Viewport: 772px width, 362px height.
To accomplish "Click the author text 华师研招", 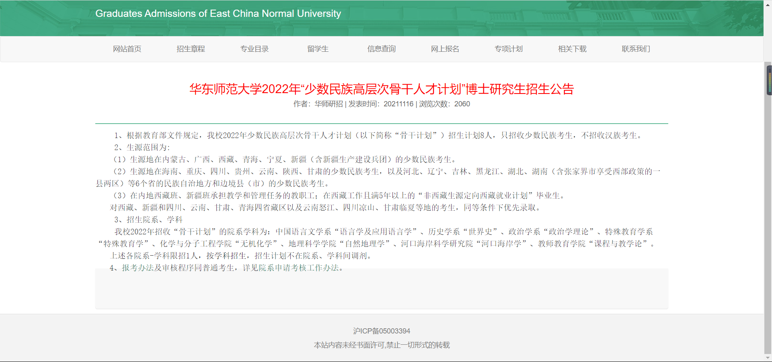I will [x=329, y=104].
